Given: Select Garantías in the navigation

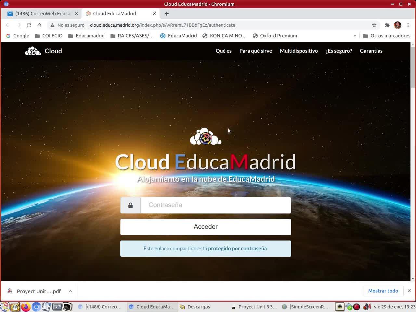Looking at the screenshot, I should 371,51.
